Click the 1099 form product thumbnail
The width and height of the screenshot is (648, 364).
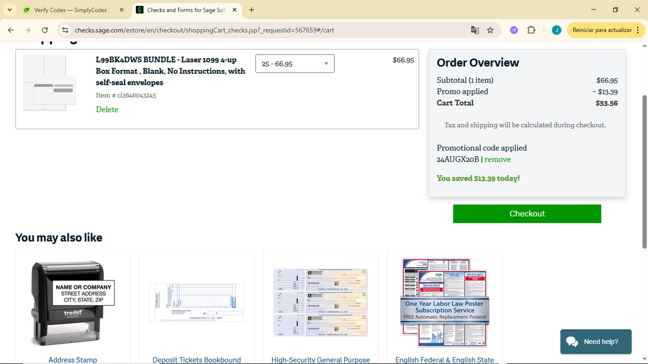click(x=49, y=83)
